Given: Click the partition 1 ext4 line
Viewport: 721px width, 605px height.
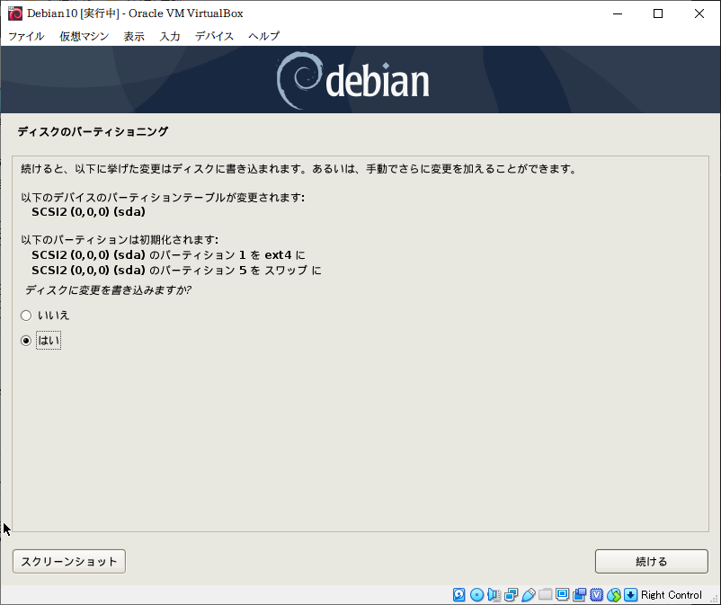Looking at the screenshot, I should click(x=168, y=255).
